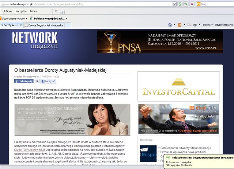Click the Network magazyn logo
234x169 pixels.
tap(35, 41)
